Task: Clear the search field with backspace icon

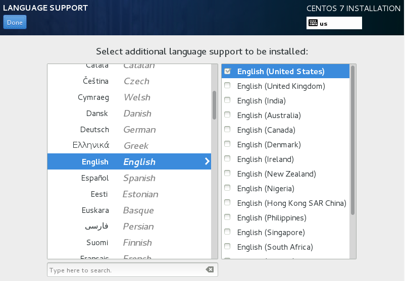Action: 210,270
